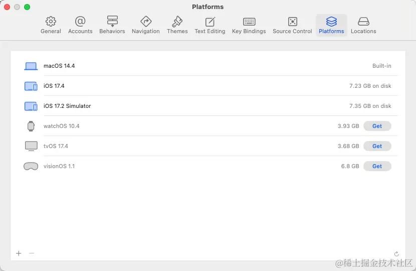Switch to the Navigation tab label
Image resolution: width=416 pixels, height=271 pixels.
tap(146, 31)
